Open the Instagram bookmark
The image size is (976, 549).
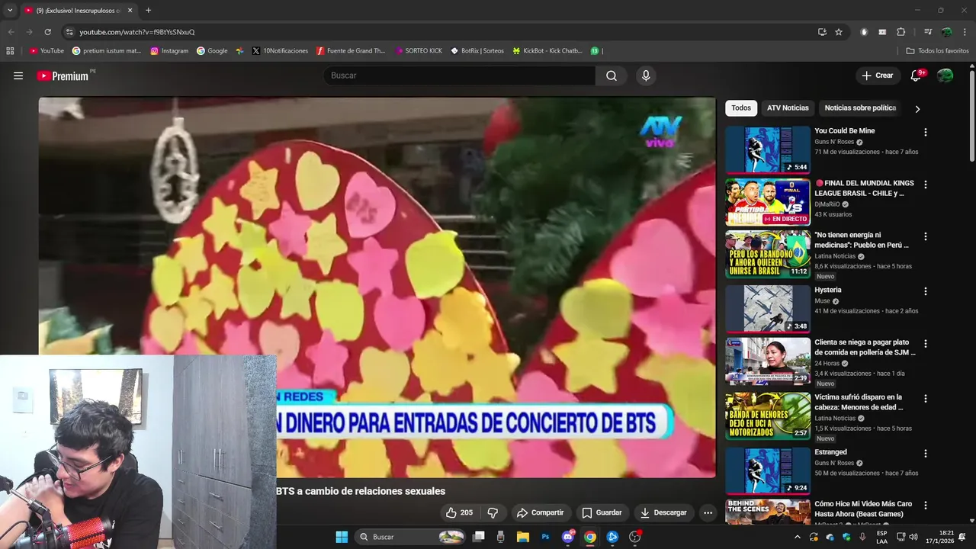pos(169,51)
